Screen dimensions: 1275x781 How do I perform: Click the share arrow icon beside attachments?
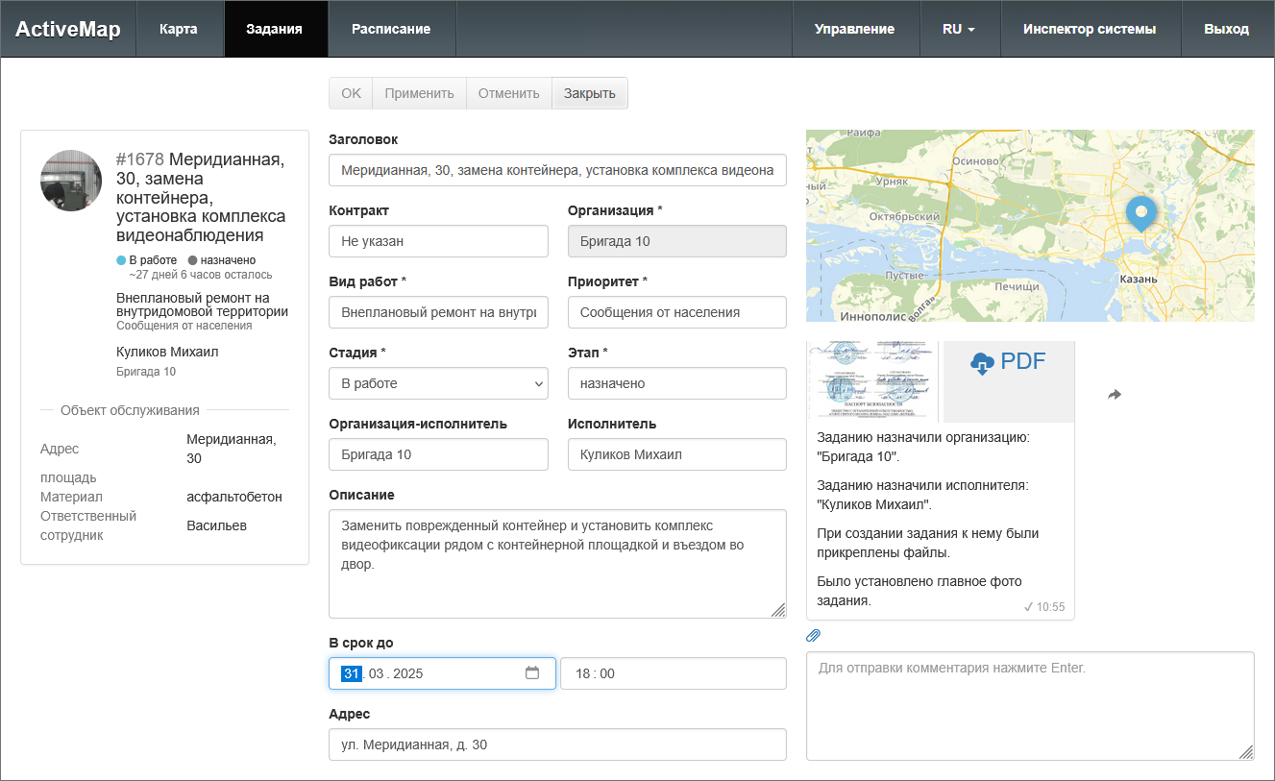1115,395
